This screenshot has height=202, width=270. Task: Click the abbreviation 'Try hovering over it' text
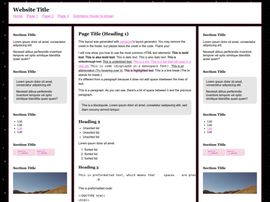100,71
